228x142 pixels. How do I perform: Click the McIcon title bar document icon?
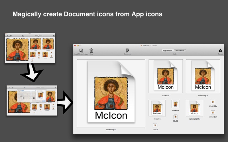pos(141,45)
